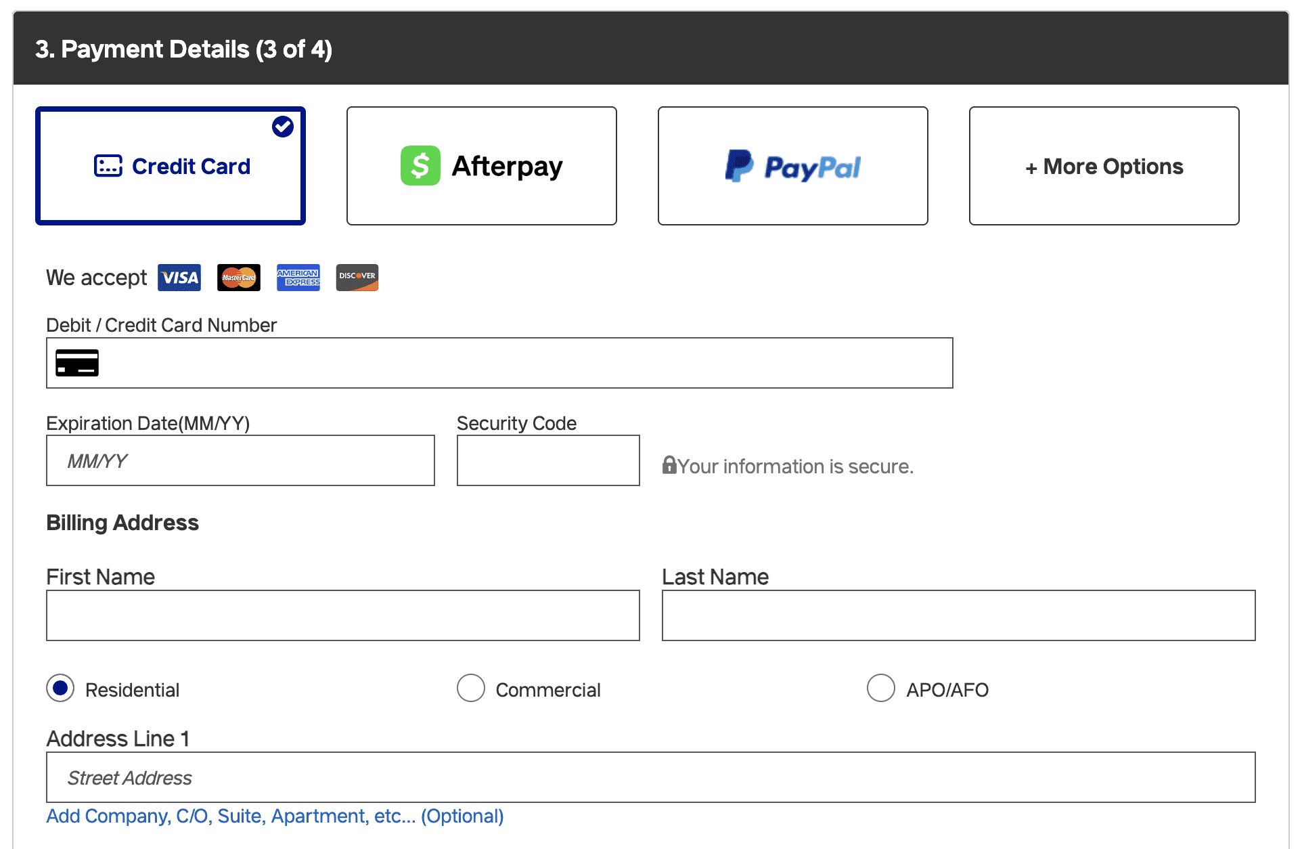
Task: Choose the Credit Card payment tab
Action: tap(171, 166)
